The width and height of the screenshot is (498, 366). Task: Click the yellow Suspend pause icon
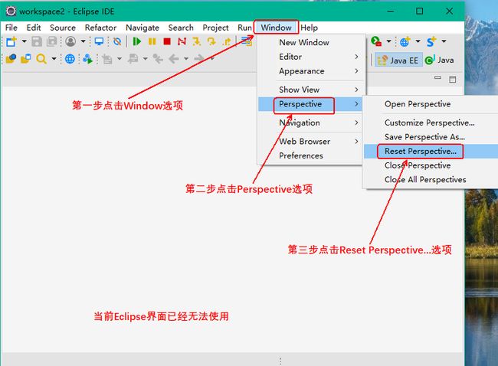(152, 41)
